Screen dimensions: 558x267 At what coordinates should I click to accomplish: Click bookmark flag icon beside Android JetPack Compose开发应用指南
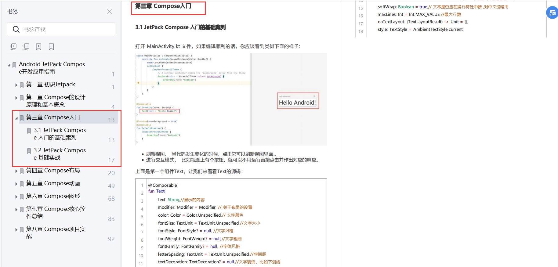coord(14,65)
